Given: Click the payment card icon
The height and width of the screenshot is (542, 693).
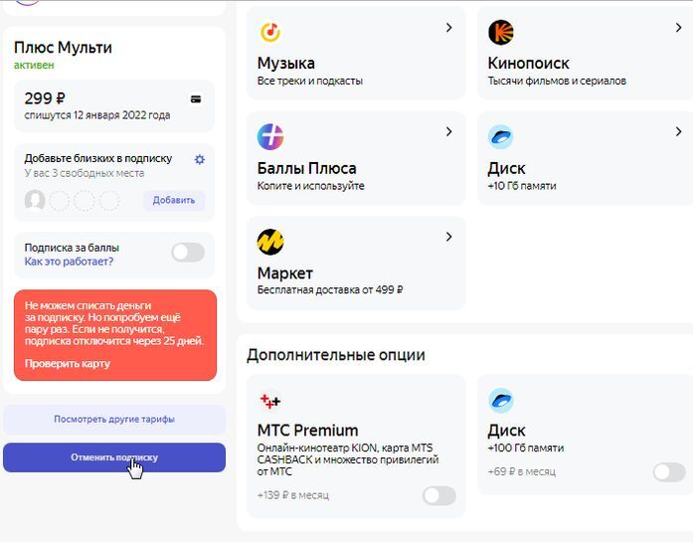Looking at the screenshot, I should tap(196, 98).
